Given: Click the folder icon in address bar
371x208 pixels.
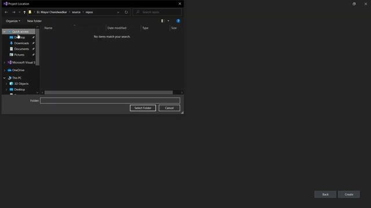Looking at the screenshot, I should click(30, 12).
